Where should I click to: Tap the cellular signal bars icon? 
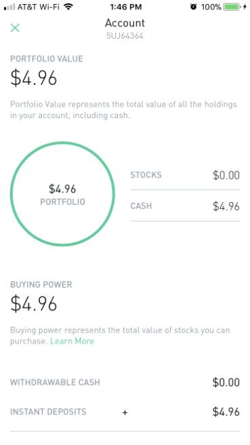9,7
